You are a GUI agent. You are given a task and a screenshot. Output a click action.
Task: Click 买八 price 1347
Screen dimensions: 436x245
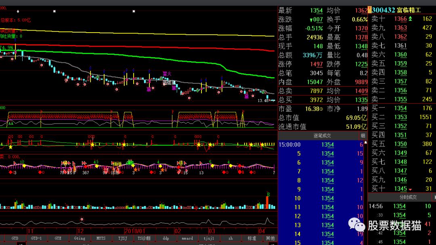click(x=400, y=171)
